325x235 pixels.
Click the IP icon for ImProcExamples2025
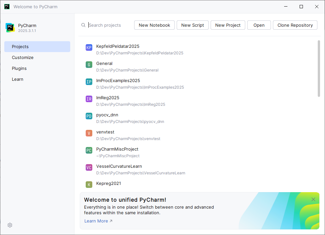(89, 82)
